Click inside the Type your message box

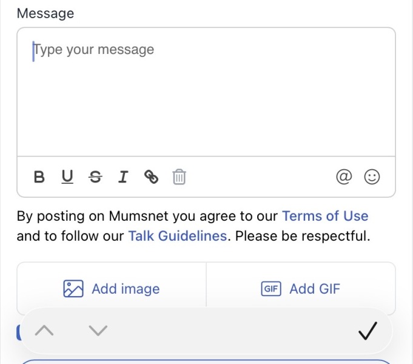[206, 97]
